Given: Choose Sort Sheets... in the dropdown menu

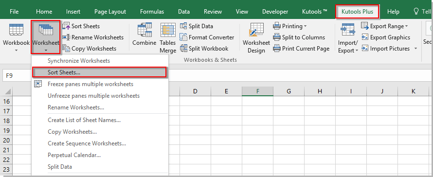Looking at the screenshot, I should [x=100, y=72].
